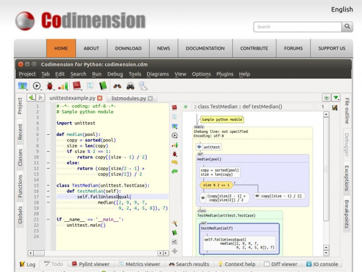Open the green triangle tab list dropdown

coord(336,97)
